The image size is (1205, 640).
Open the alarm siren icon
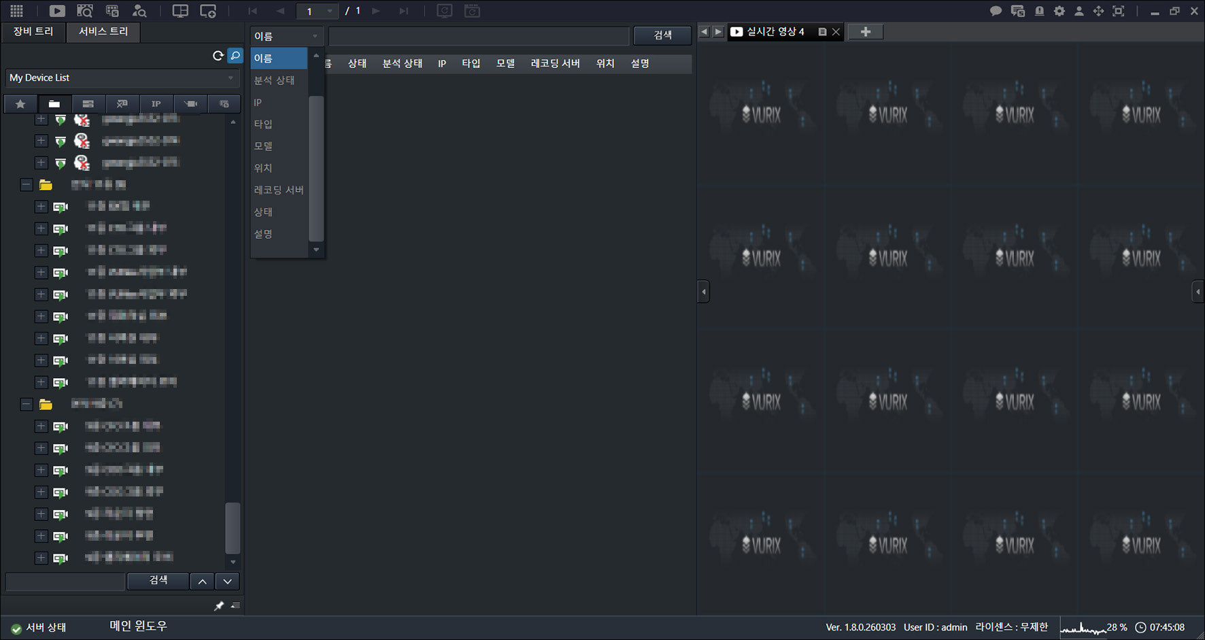(x=1039, y=11)
